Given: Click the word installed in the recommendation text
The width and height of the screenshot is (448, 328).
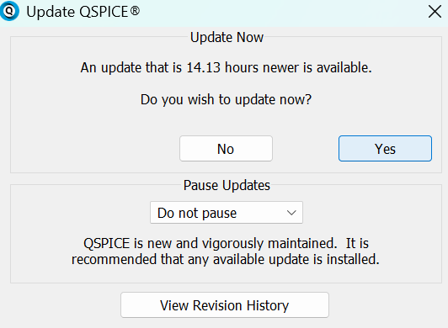Looking at the screenshot, I should (353, 259).
